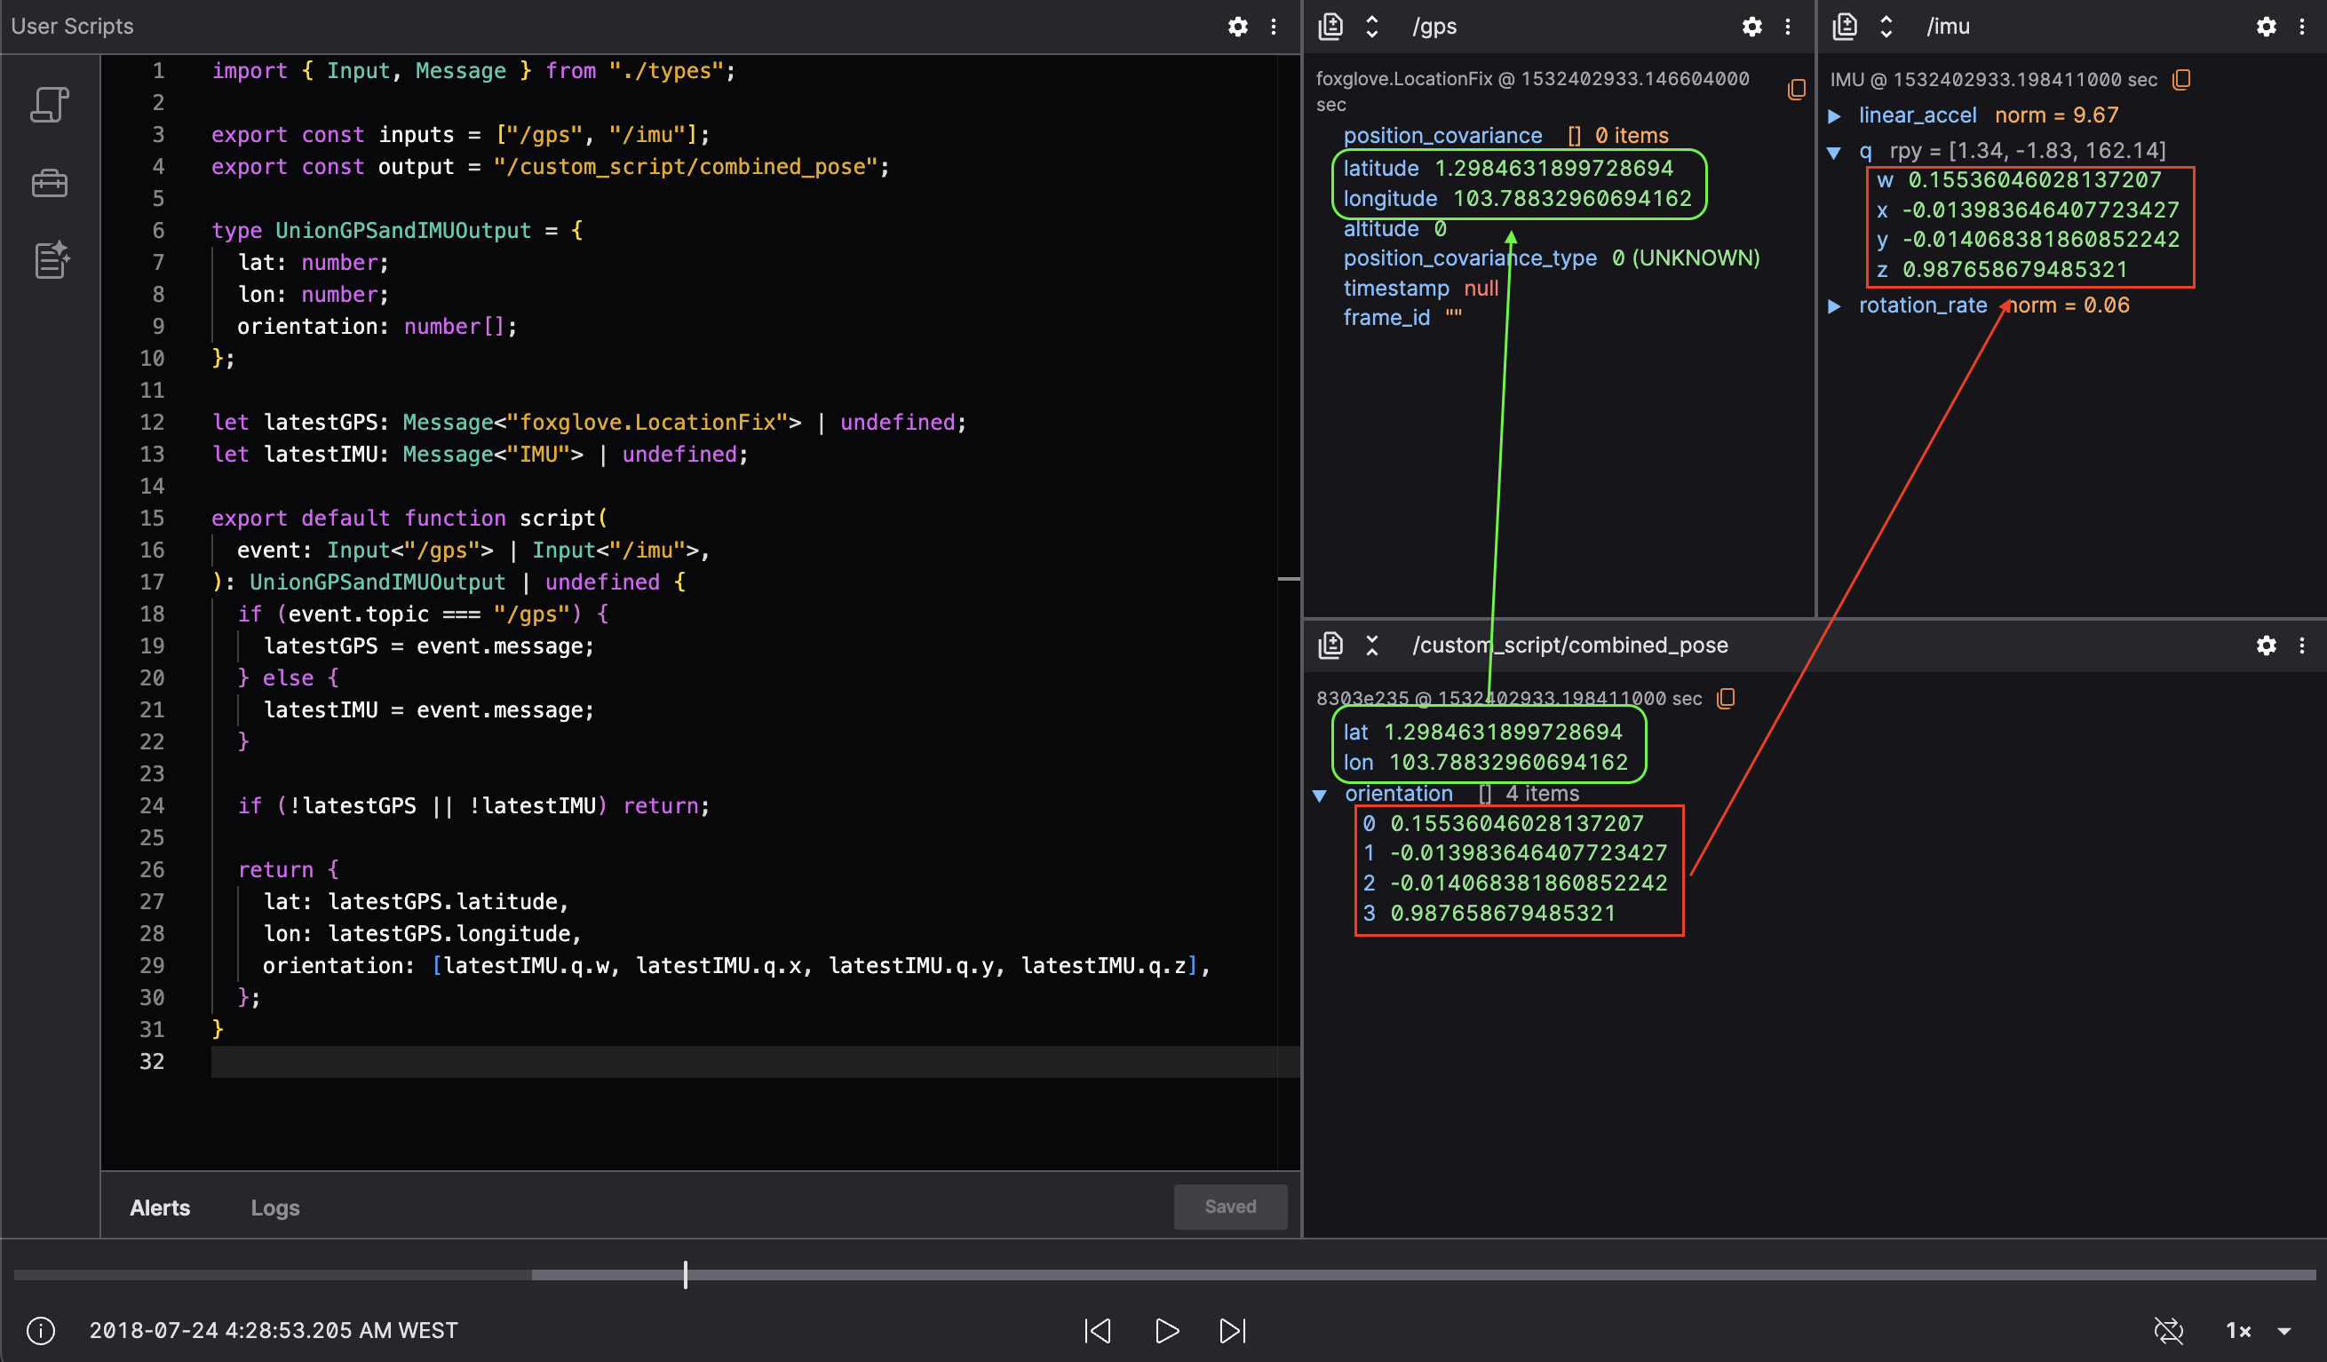Copy the foxglove.LocationFix message
This screenshot has width=2327, height=1362.
1796,90
